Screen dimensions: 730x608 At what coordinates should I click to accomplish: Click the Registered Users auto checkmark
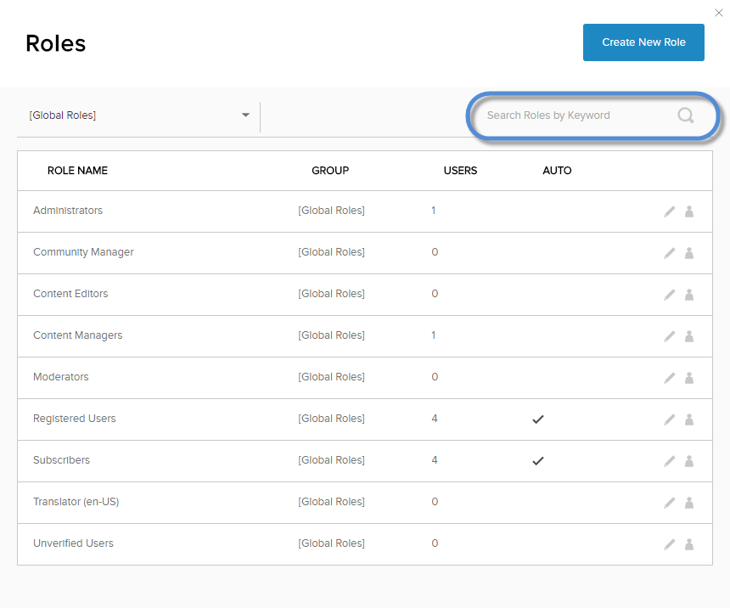[x=537, y=419]
